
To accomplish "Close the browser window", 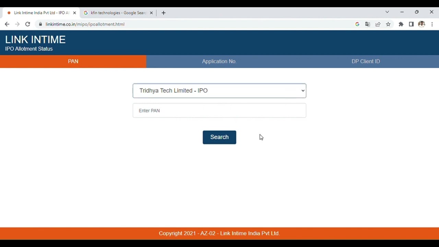I will pyautogui.click(x=431, y=12).
